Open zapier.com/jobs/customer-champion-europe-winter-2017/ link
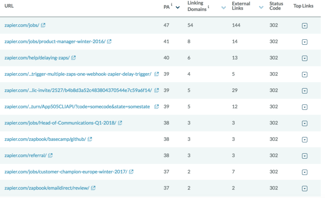 click(66, 172)
